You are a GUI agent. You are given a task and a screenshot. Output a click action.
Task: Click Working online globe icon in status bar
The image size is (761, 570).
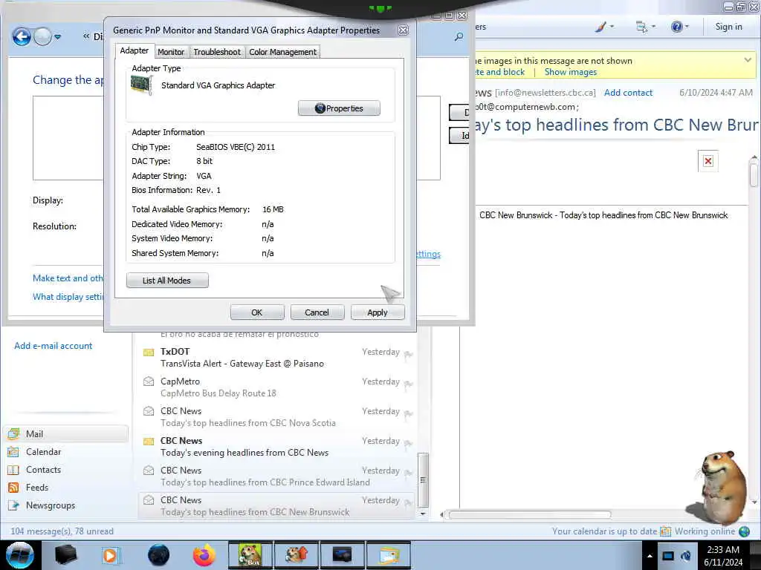(x=744, y=531)
